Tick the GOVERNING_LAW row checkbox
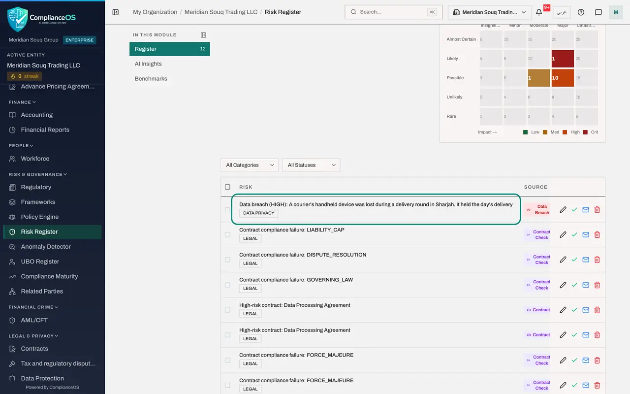Image resolution: width=630 pixels, height=394 pixels. point(227,285)
